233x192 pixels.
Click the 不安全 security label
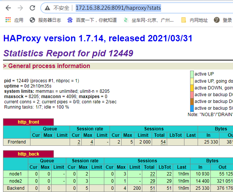(x=61, y=8)
